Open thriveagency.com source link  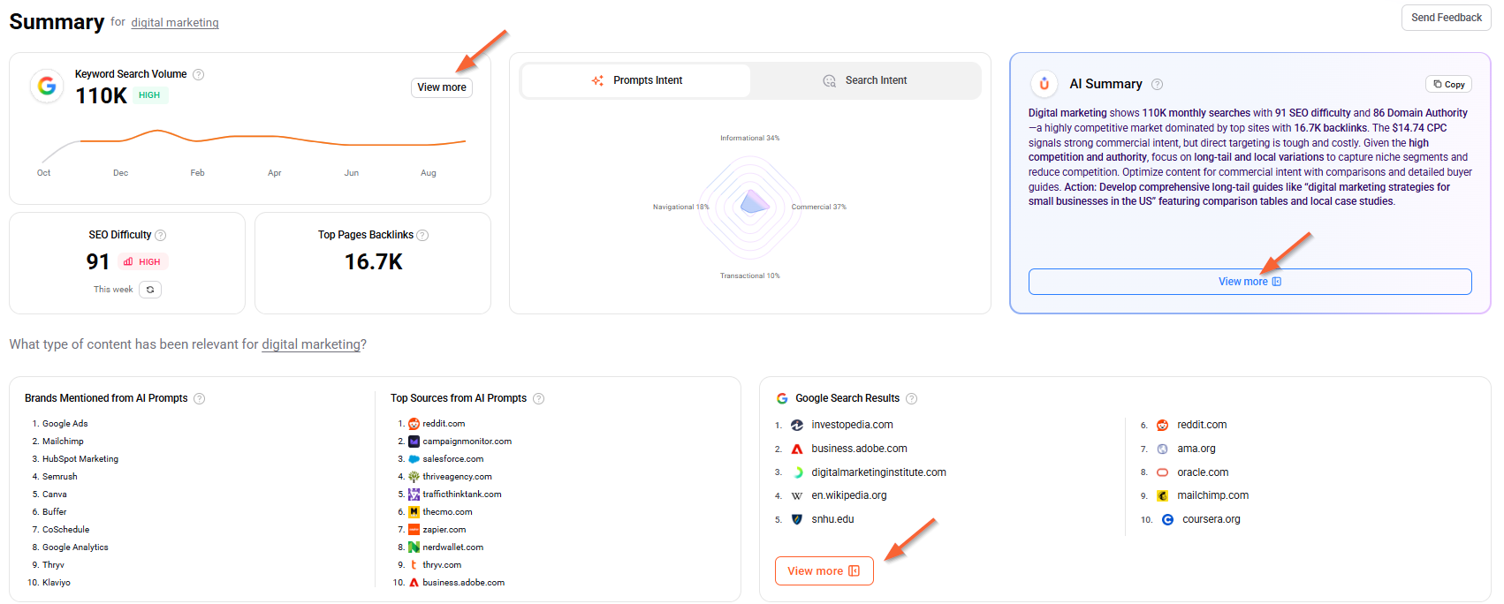(457, 477)
